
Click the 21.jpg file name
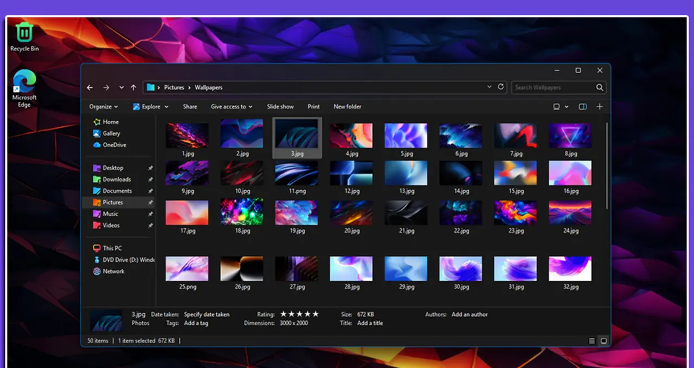[x=406, y=230]
